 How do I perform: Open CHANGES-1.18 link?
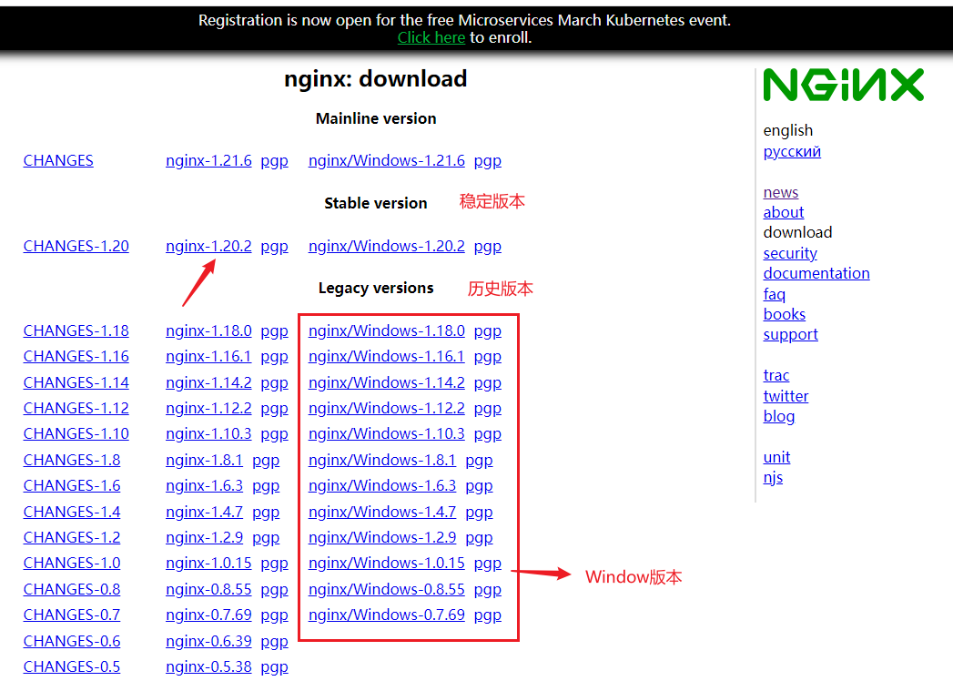(76, 330)
